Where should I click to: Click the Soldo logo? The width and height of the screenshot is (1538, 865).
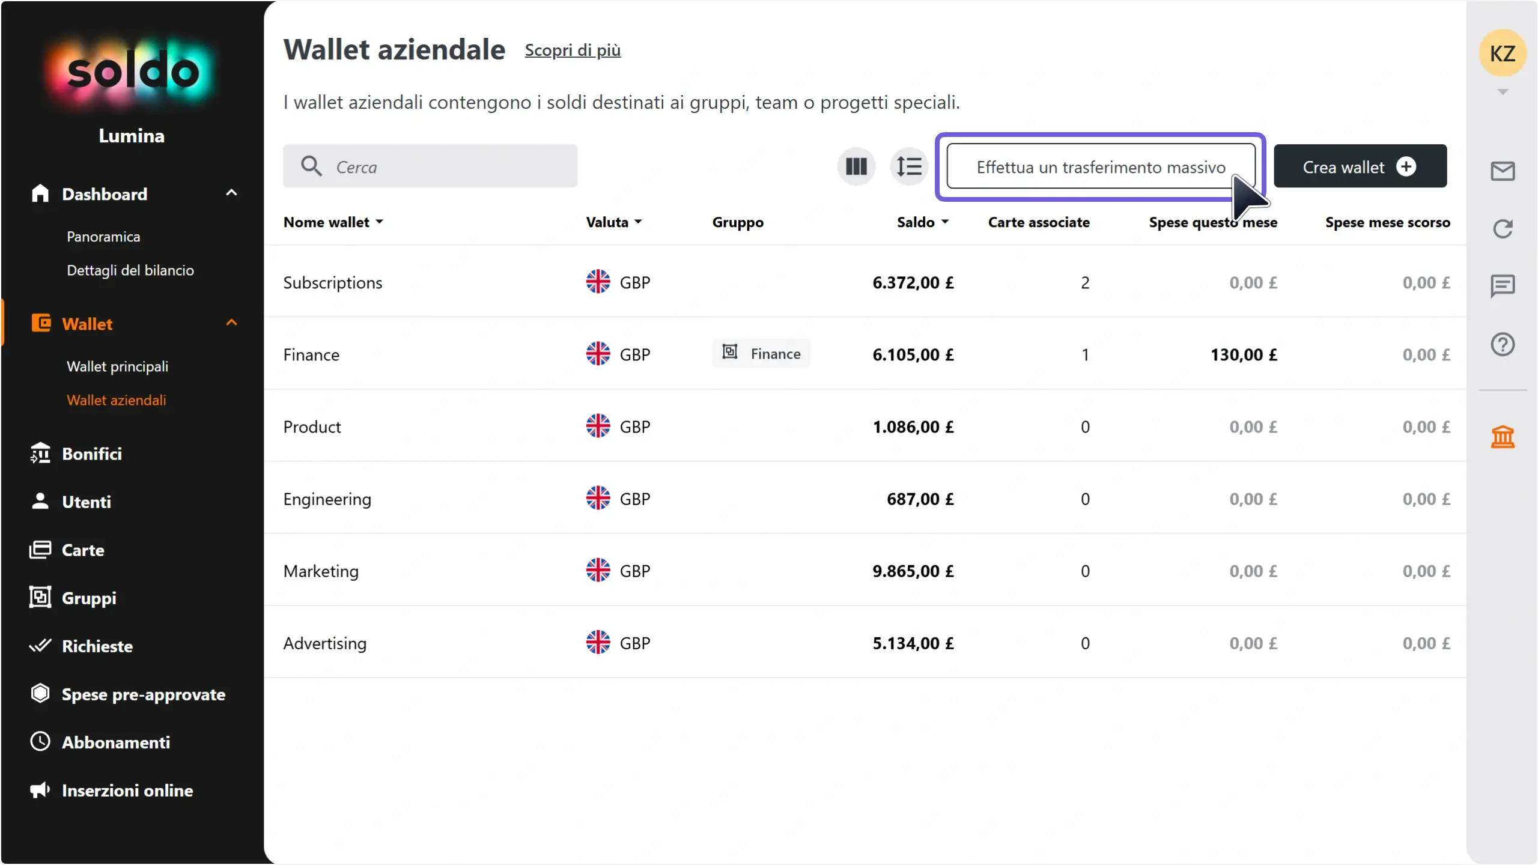tap(132, 72)
